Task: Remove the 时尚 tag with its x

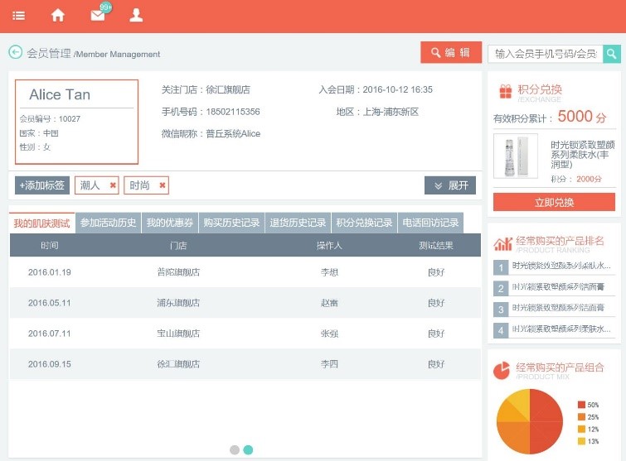Action: (x=163, y=185)
